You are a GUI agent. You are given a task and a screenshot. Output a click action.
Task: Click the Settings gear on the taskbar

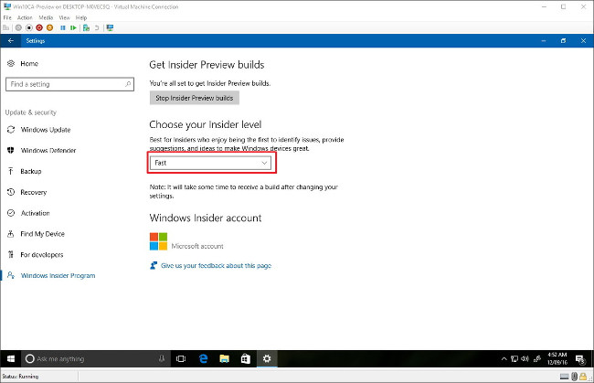tap(267, 358)
